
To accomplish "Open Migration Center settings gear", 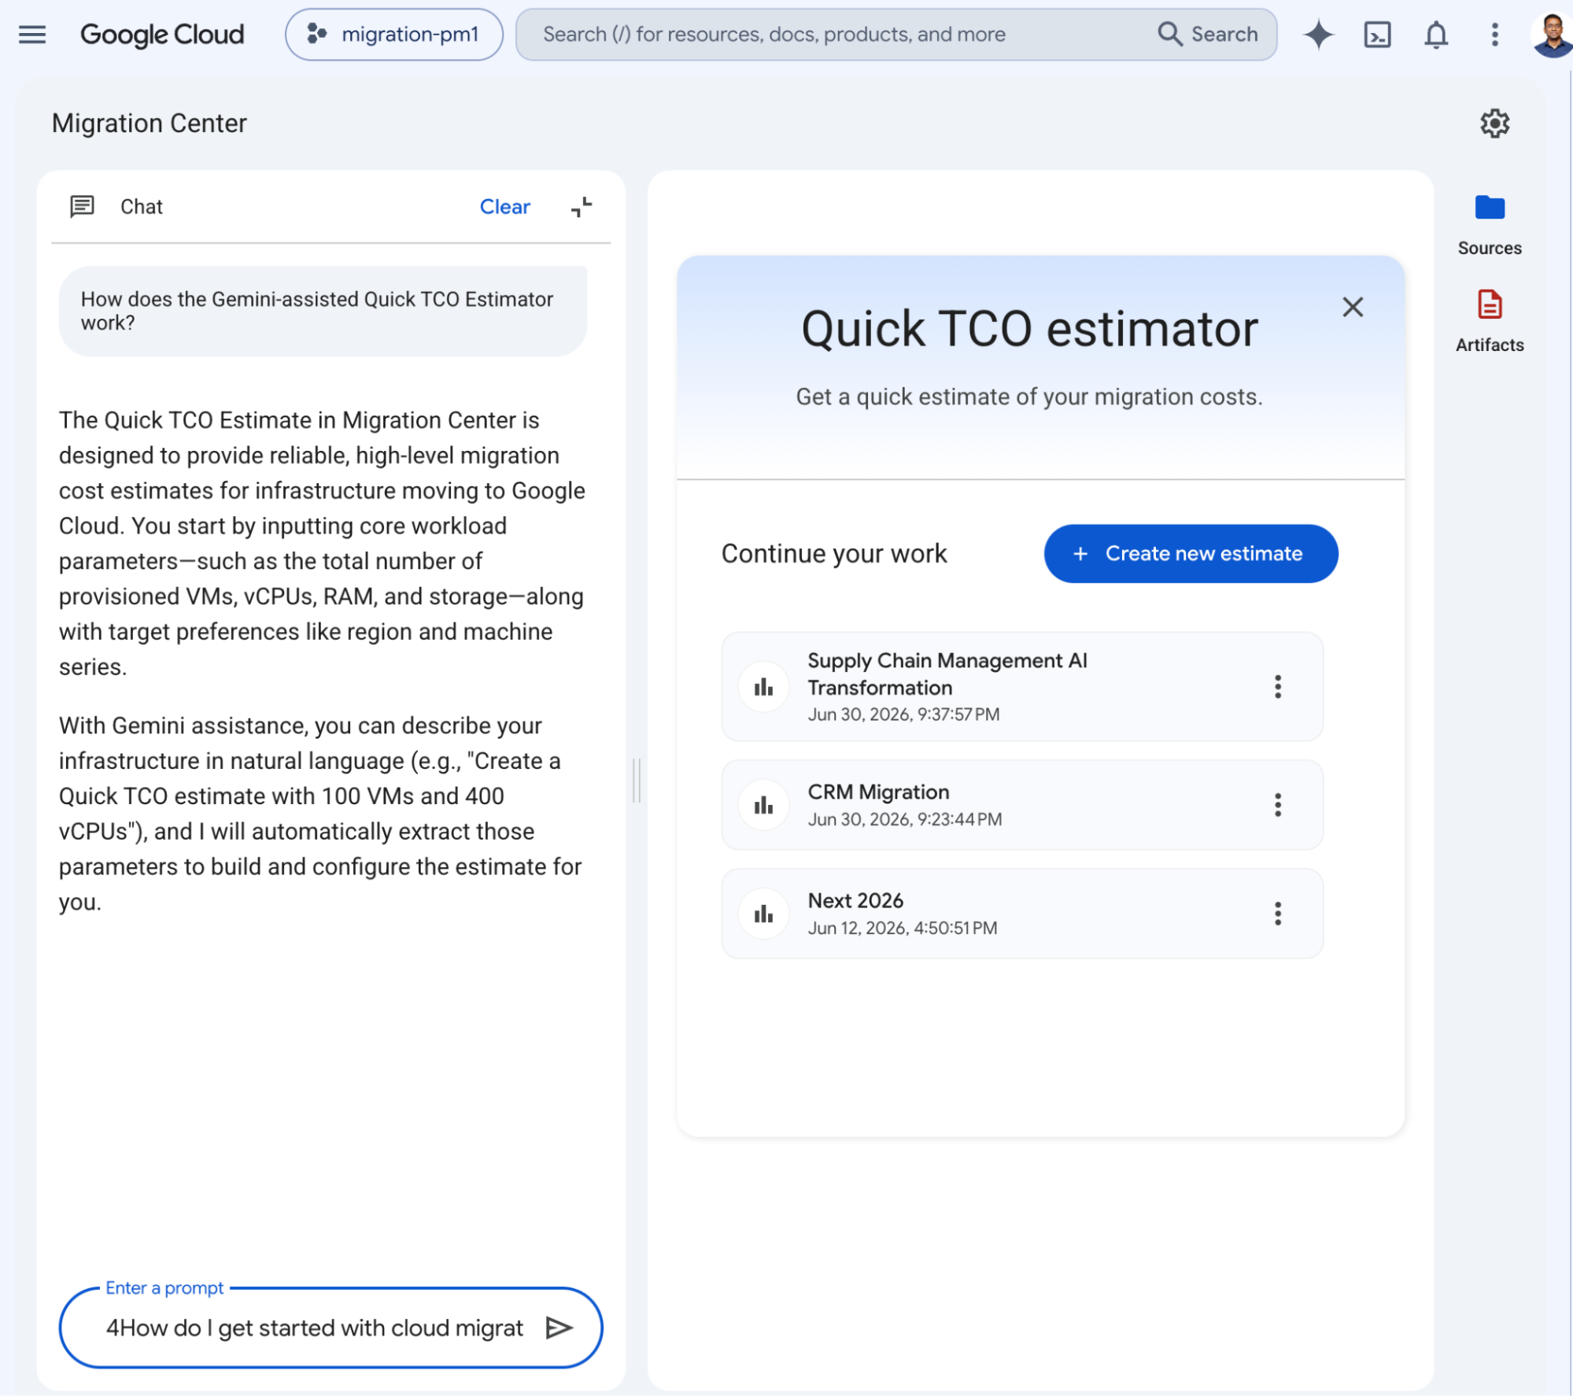I will 1494,124.
